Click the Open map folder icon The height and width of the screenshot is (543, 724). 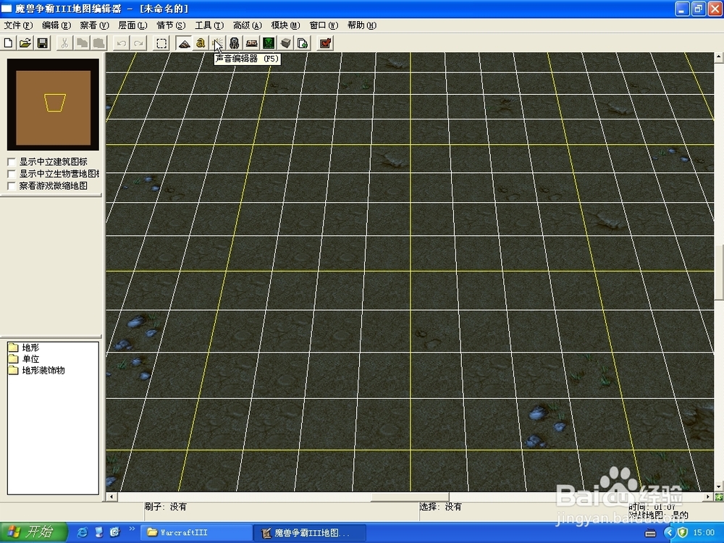pyautogui.click(x=25, y=43)
